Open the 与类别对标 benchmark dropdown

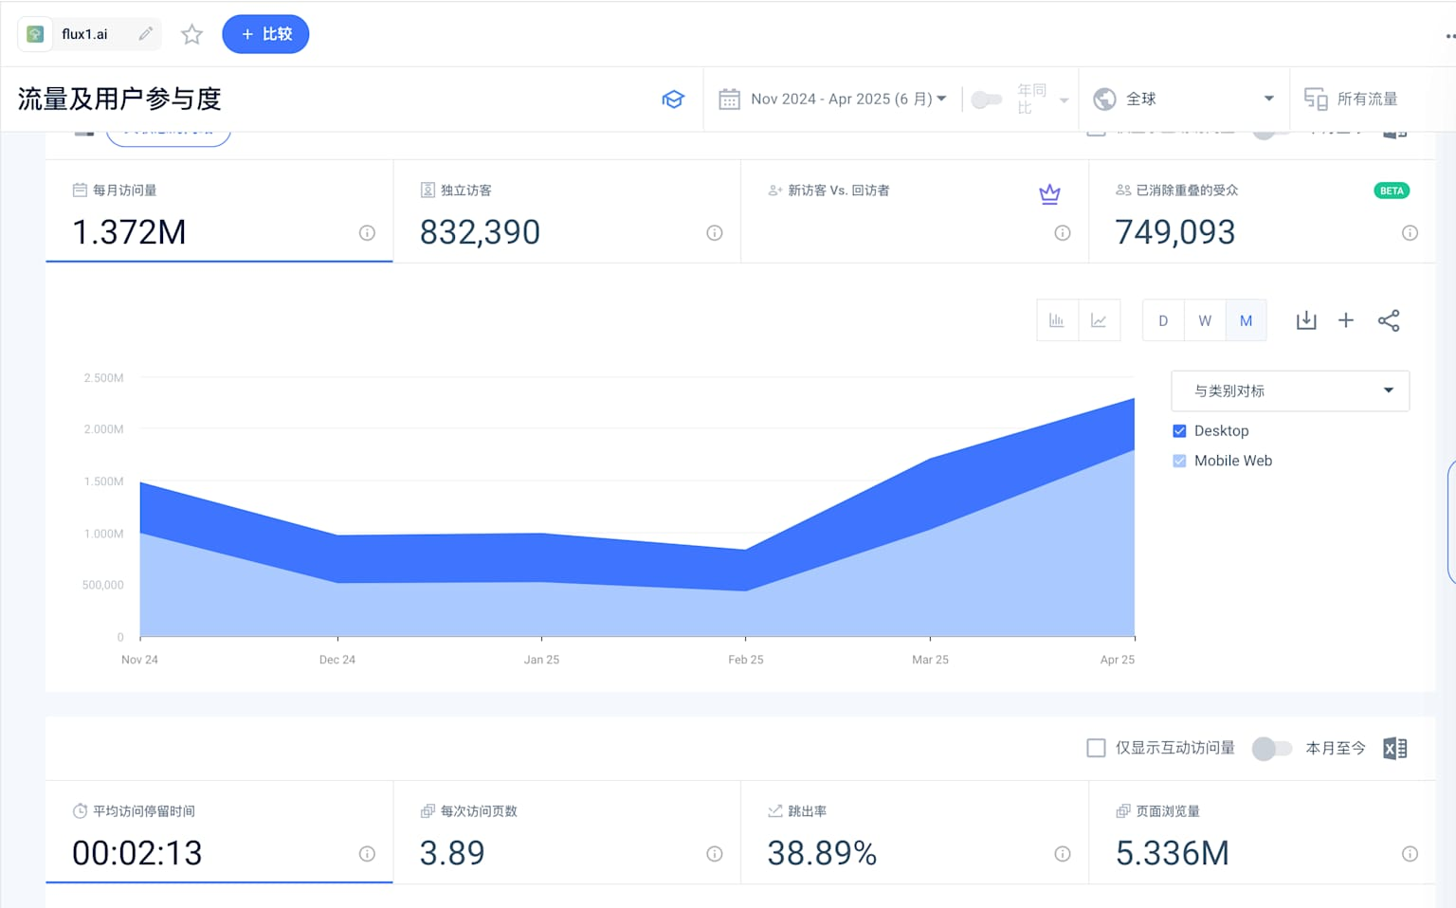coord(1290,390)
